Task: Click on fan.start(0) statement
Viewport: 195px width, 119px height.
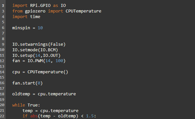Action: click(27, 83)
